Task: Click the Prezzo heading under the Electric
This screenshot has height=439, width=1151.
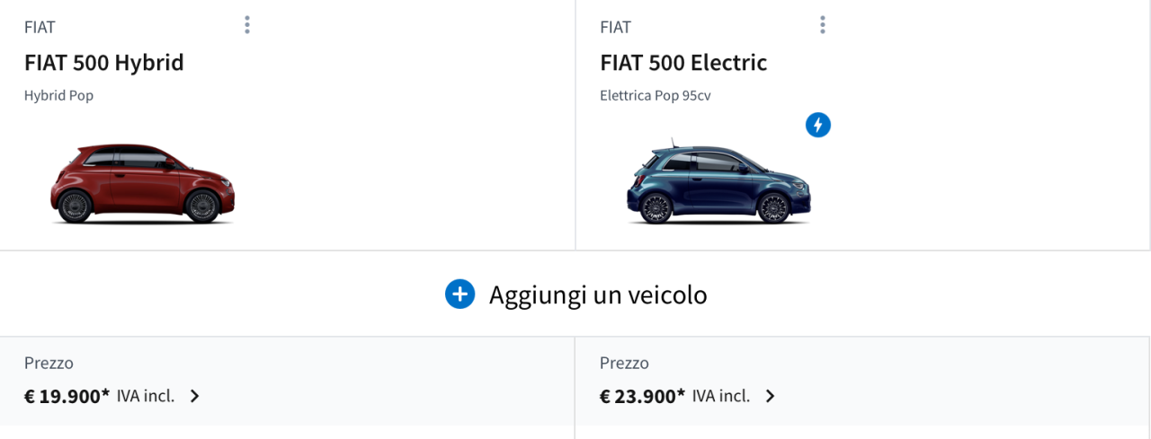Action: pyautogui.click(x=624, y=363)
